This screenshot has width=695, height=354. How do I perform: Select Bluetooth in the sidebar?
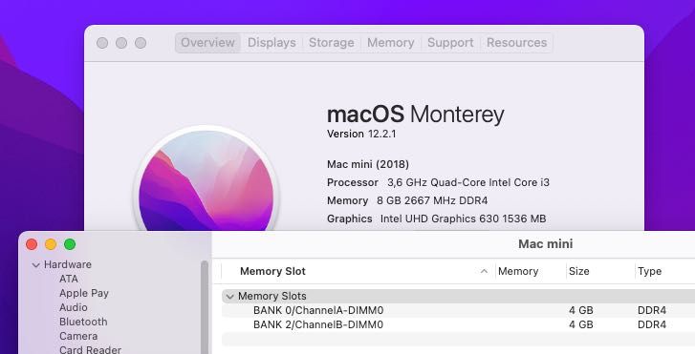coord(83,322)
